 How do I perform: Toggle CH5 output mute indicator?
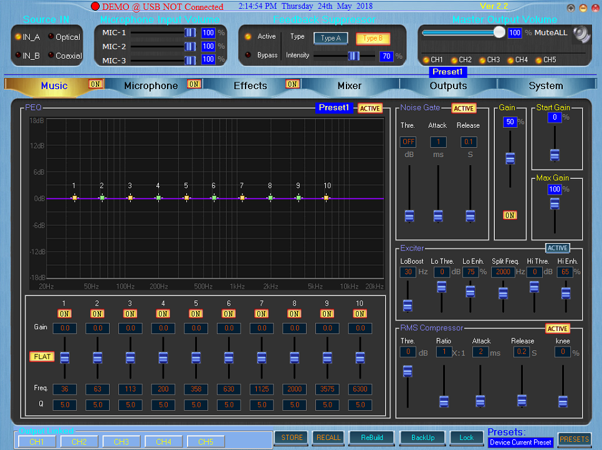coord(538,60)
